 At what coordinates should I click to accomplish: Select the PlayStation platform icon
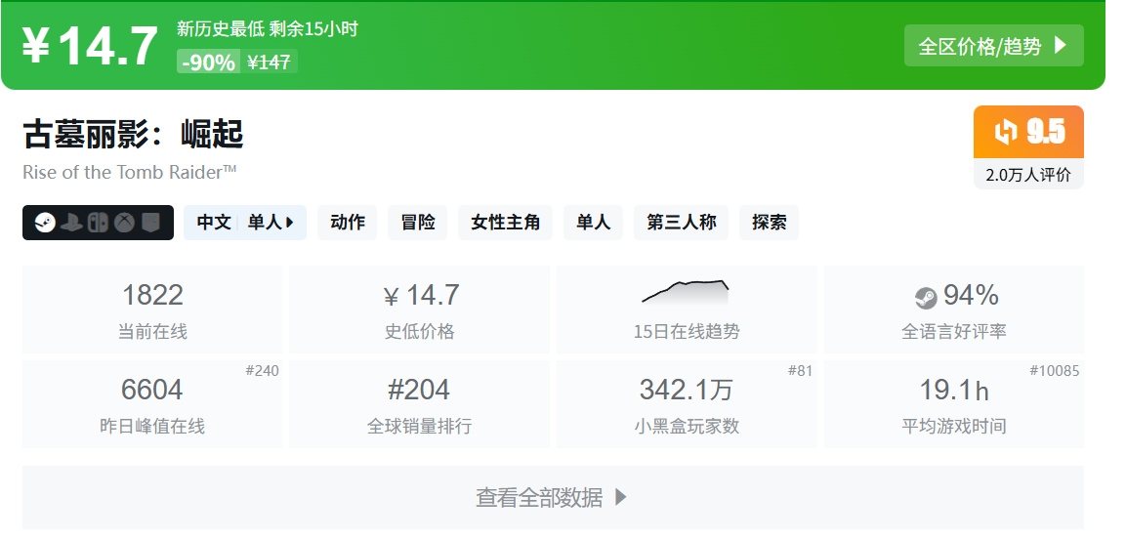pyautogui.click(x=71, y=223)
